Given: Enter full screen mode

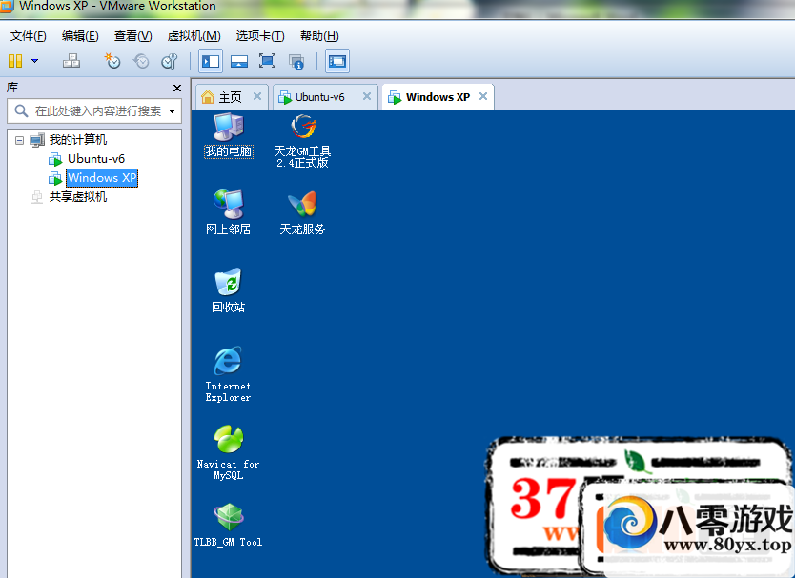Looking at the screenshot, I should tap(267, 61).
